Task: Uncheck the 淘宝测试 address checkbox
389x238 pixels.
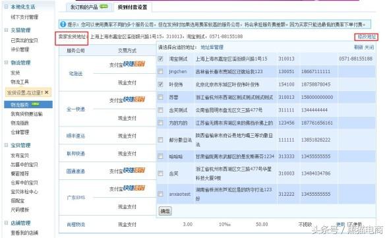Action: click(x=161, y=59)
